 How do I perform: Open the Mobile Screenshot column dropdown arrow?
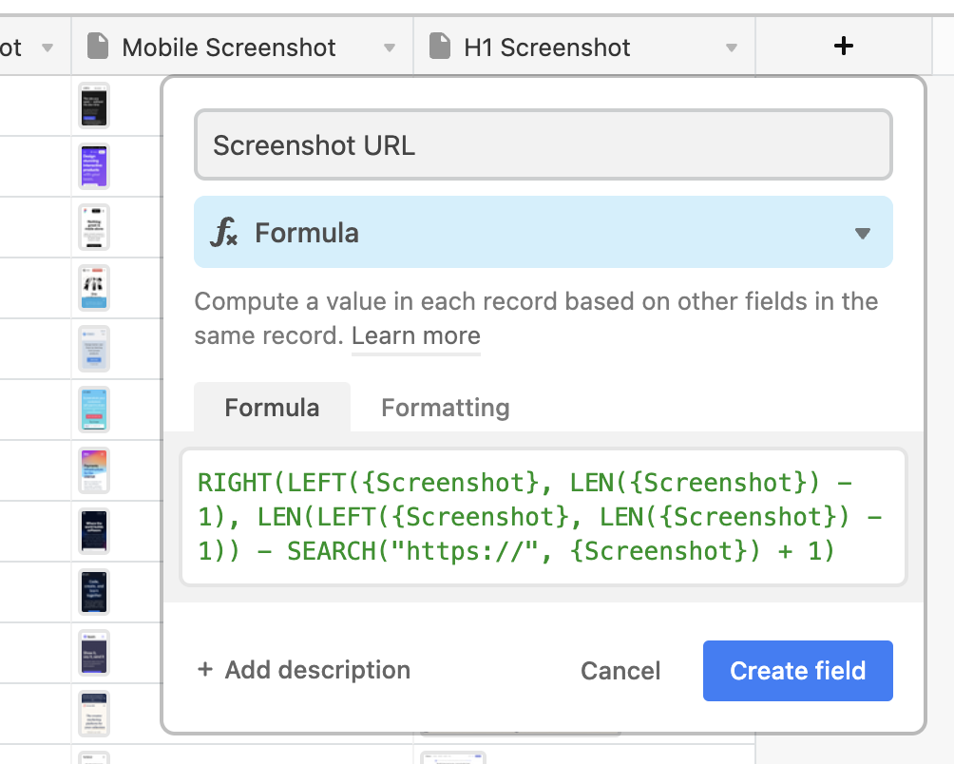(x=389, y=46)
